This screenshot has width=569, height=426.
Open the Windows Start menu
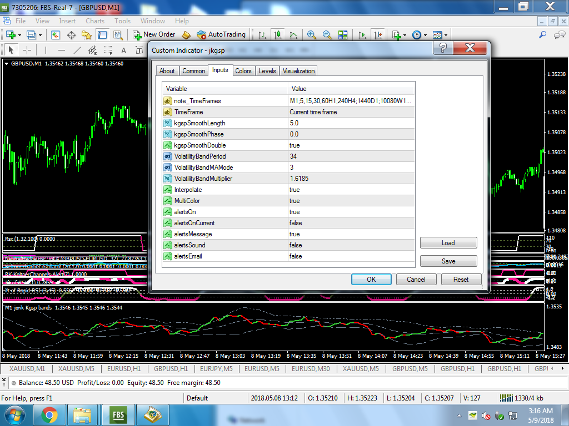[14, 415]
